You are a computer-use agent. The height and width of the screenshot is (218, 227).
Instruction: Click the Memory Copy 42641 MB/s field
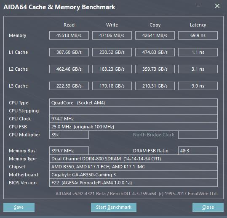click(155, 35)
